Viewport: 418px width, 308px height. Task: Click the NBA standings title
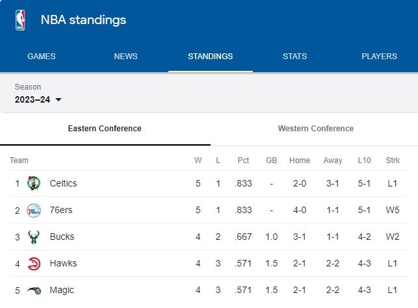(83, 20)
